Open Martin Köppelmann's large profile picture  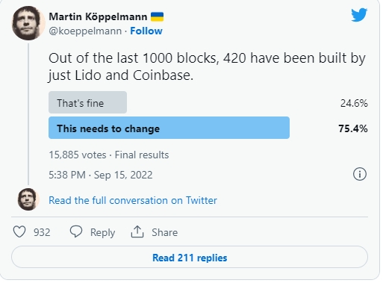click(28, 23)
